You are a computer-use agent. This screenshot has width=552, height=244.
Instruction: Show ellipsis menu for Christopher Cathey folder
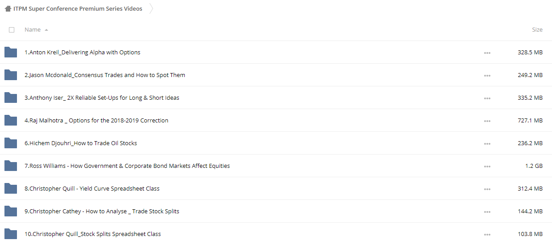pyautogui.click(x=487, y=211)
